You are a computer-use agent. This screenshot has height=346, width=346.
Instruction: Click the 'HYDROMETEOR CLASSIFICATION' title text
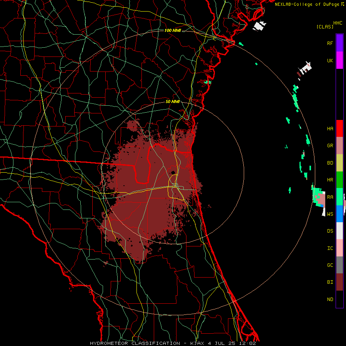pyautogui.click(x=135, y=343)
